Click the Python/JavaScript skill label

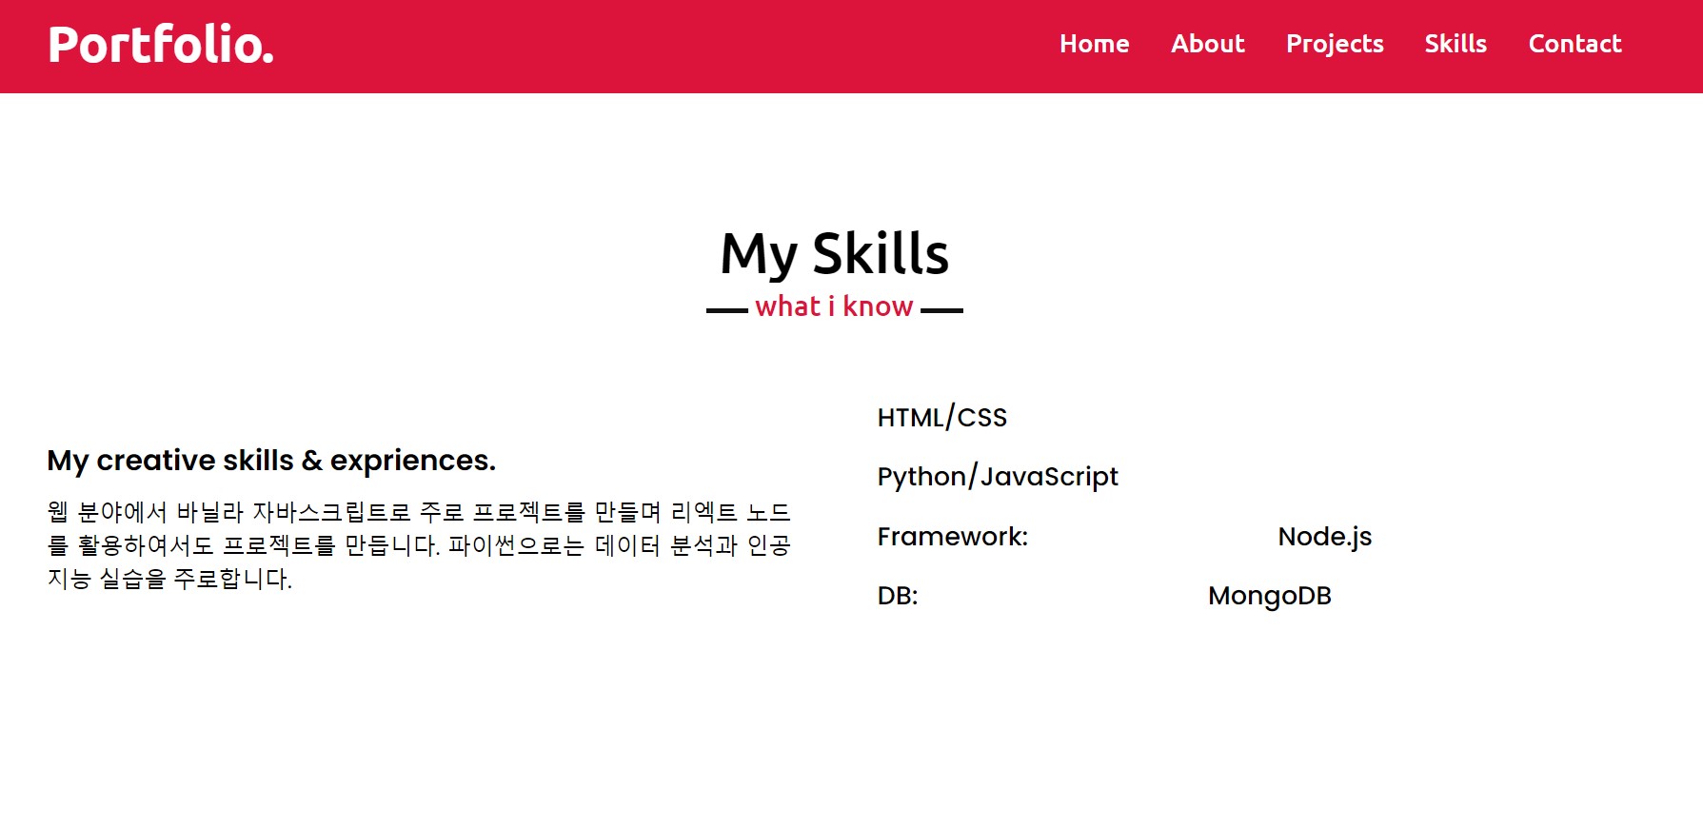coord(998,477)
